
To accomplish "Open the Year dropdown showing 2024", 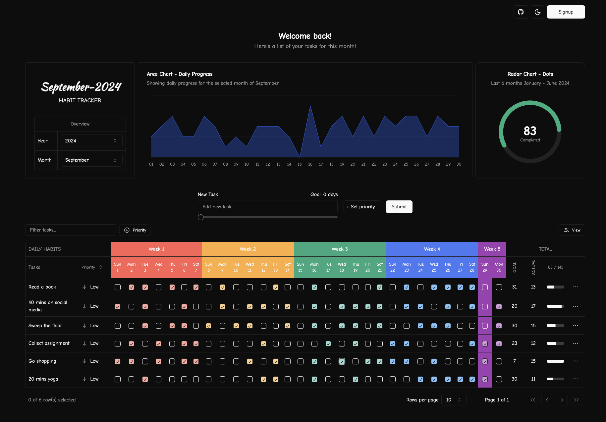I will tap(91, 140).
